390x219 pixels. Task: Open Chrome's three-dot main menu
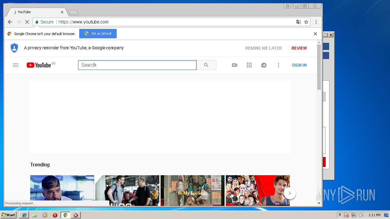(x=316, y=22)
